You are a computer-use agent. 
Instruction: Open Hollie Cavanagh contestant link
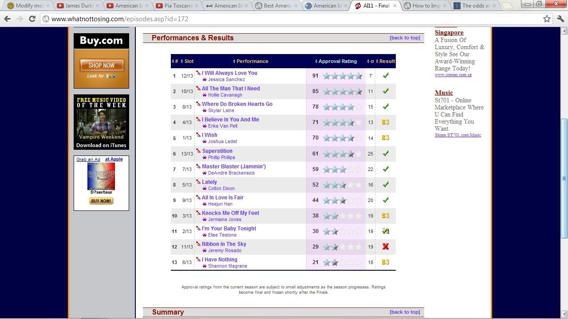[225, 95]
